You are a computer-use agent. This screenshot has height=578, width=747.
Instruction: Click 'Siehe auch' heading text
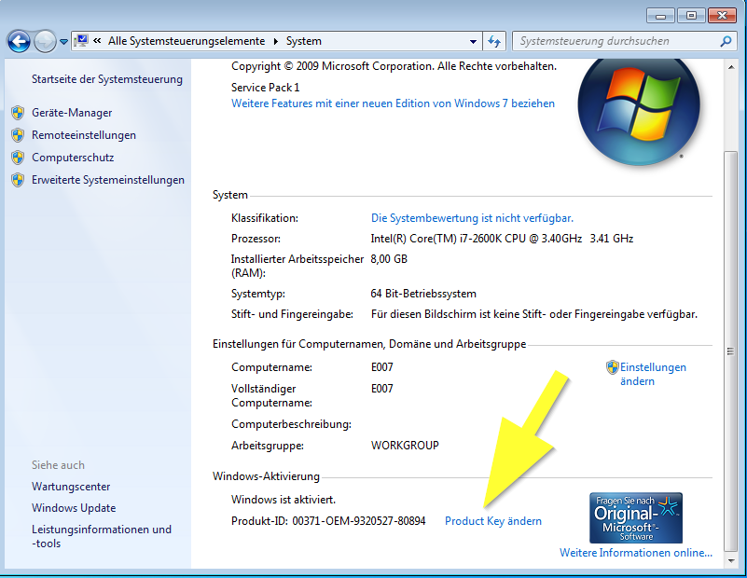(58, 465)
